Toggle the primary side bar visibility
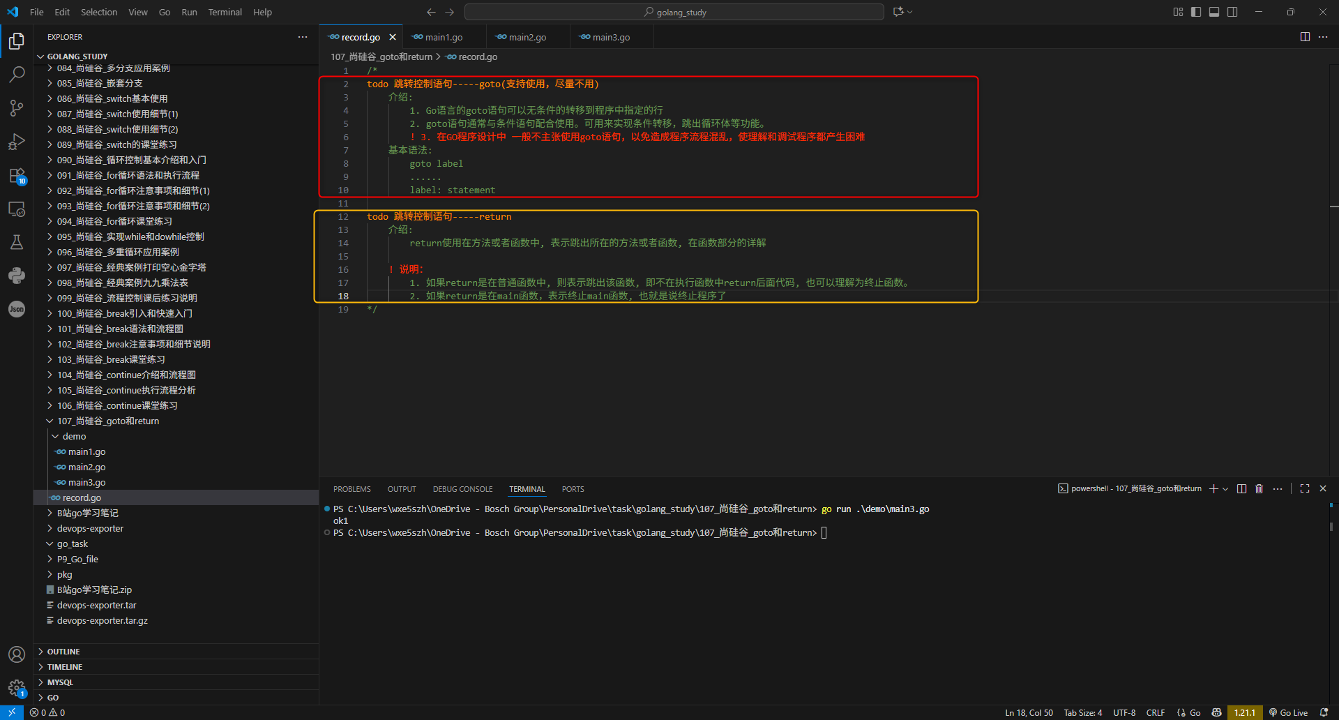The width and height of the screenshot is (1339, 720). click(1196, 12)
